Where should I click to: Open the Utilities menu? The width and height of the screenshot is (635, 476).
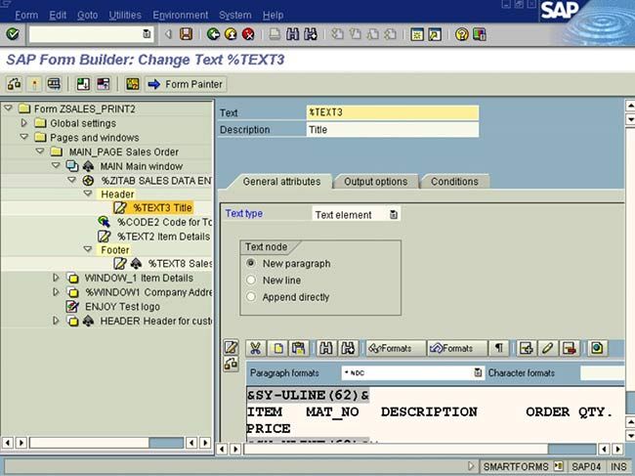125,15
